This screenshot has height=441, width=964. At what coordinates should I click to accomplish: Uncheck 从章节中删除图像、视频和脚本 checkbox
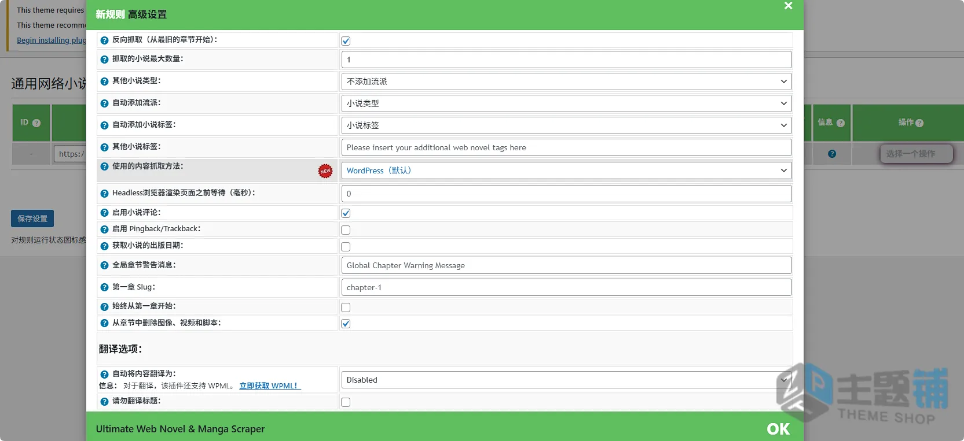point(346,324)
